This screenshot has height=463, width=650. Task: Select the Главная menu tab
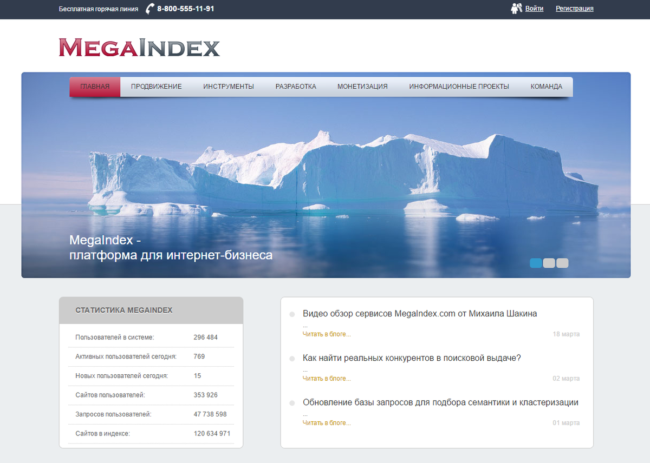[95, 87]
